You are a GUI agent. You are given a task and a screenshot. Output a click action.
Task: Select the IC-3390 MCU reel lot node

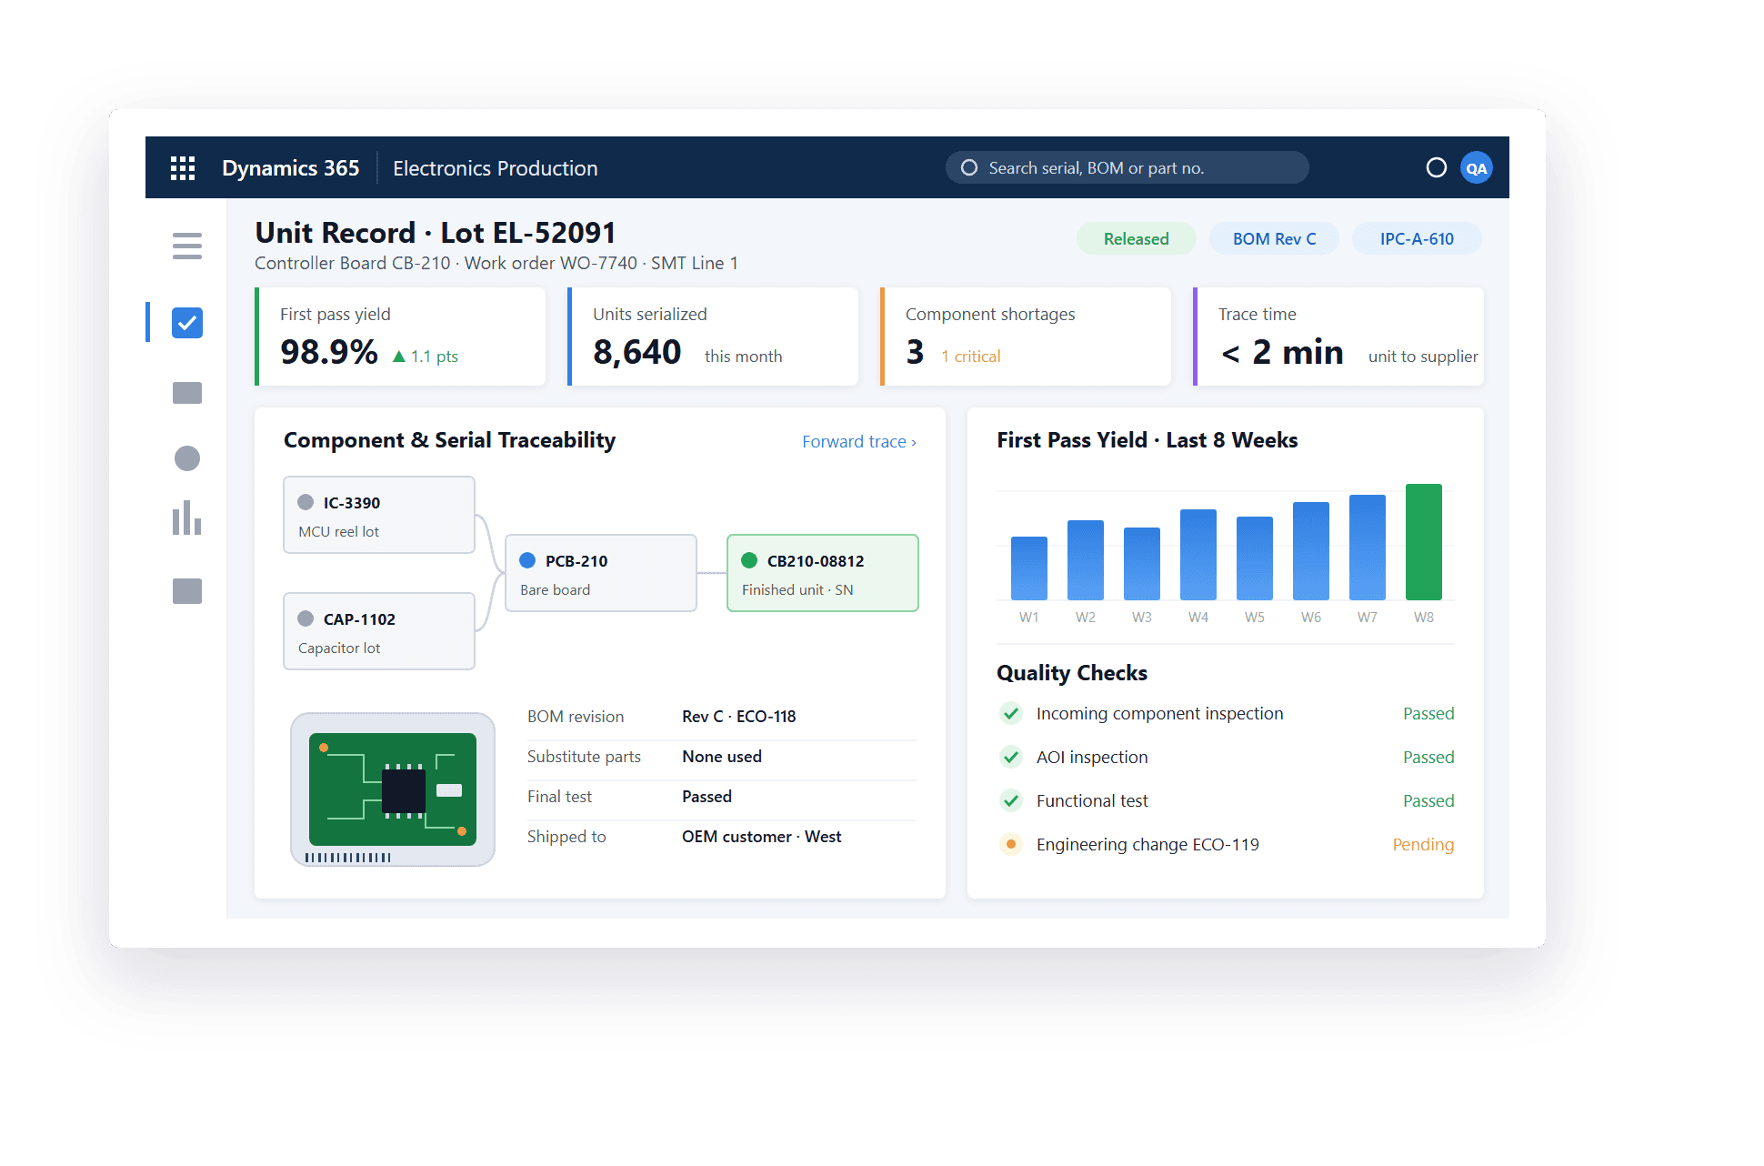[x=379, y=515]
